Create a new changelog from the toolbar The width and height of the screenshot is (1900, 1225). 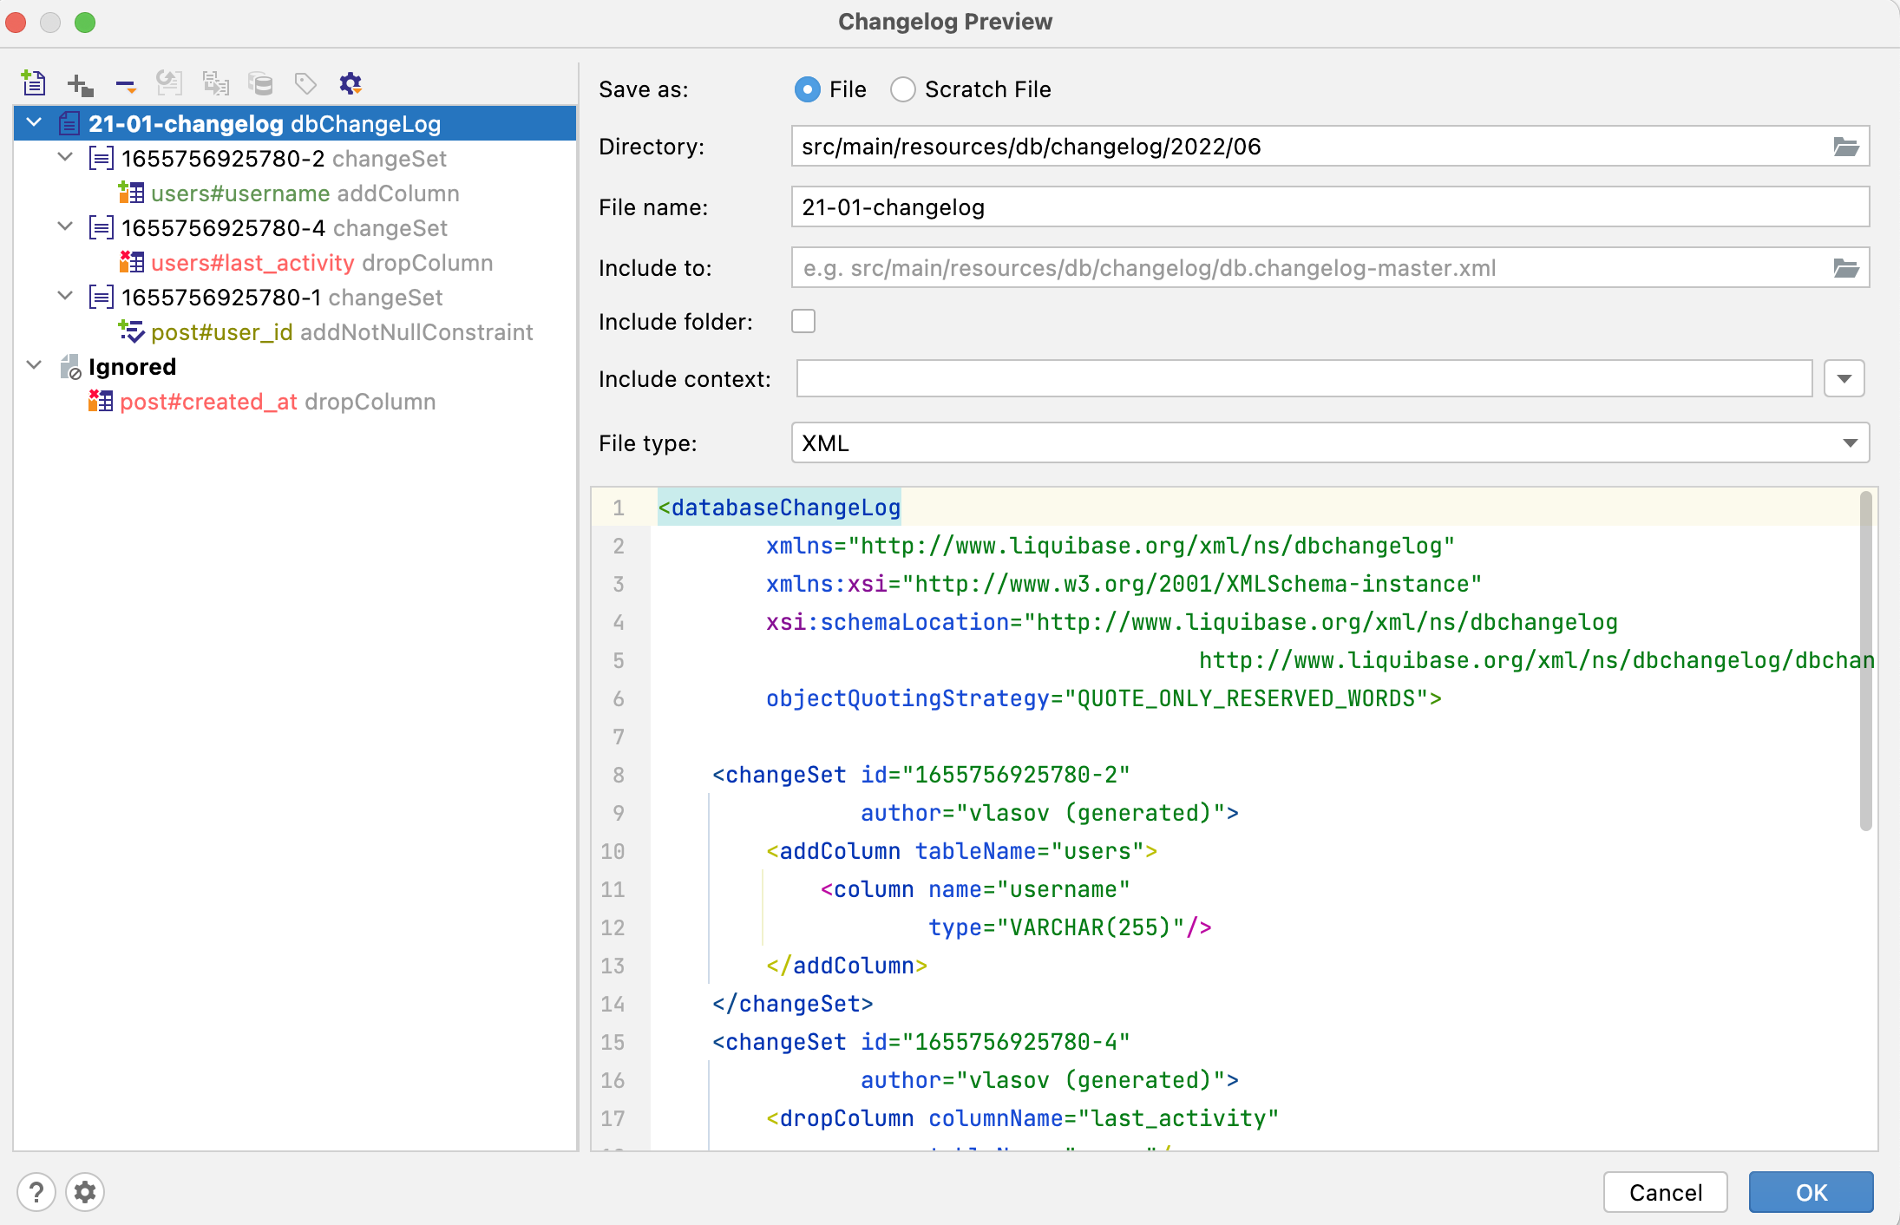coord(35,83)
